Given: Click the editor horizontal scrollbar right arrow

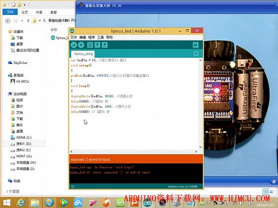Looking at the screenshot, I should [196, 151].
